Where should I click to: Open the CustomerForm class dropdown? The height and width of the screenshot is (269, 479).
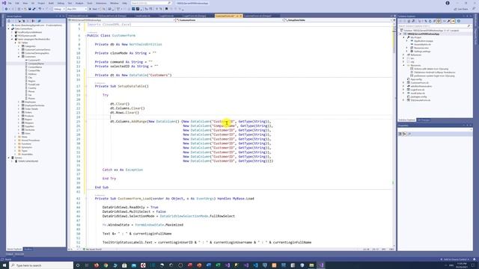tap(230, 20)
